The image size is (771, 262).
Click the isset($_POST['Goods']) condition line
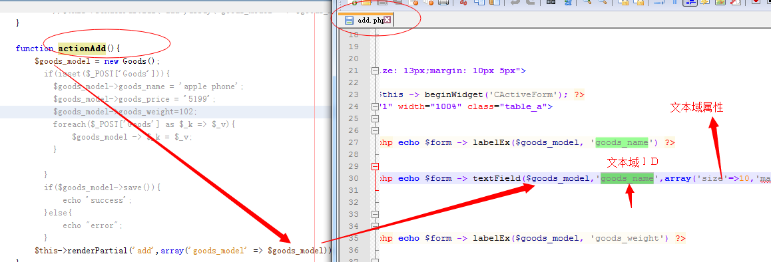(107, 74)
